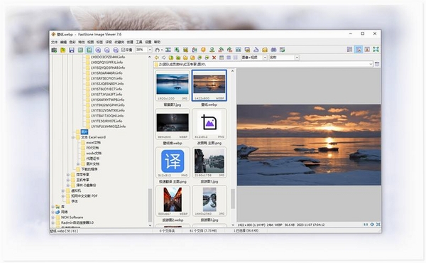Open the 工具 (Tools) menu
This screenshot has height=263, width=426.
point(139,42)
